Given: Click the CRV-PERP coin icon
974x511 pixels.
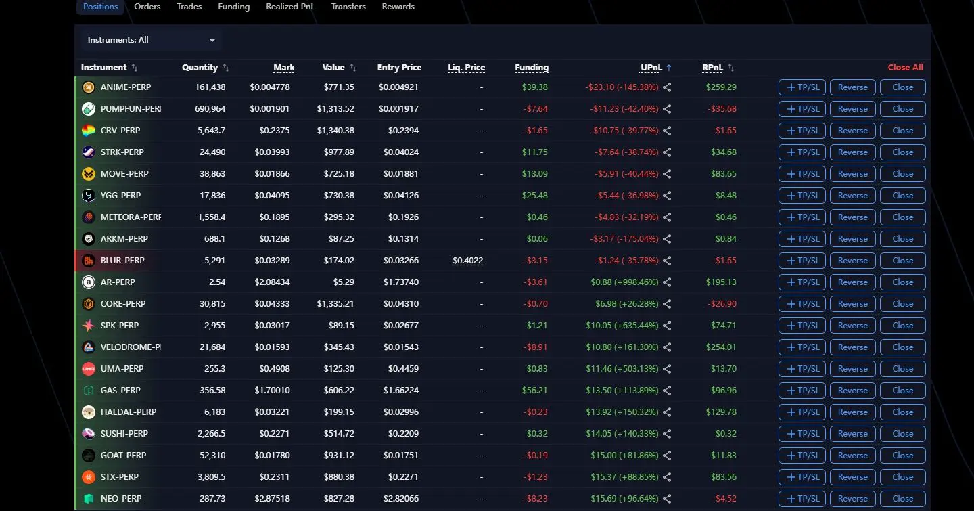Looking at the screenshot, I should [x=89, y=131].
